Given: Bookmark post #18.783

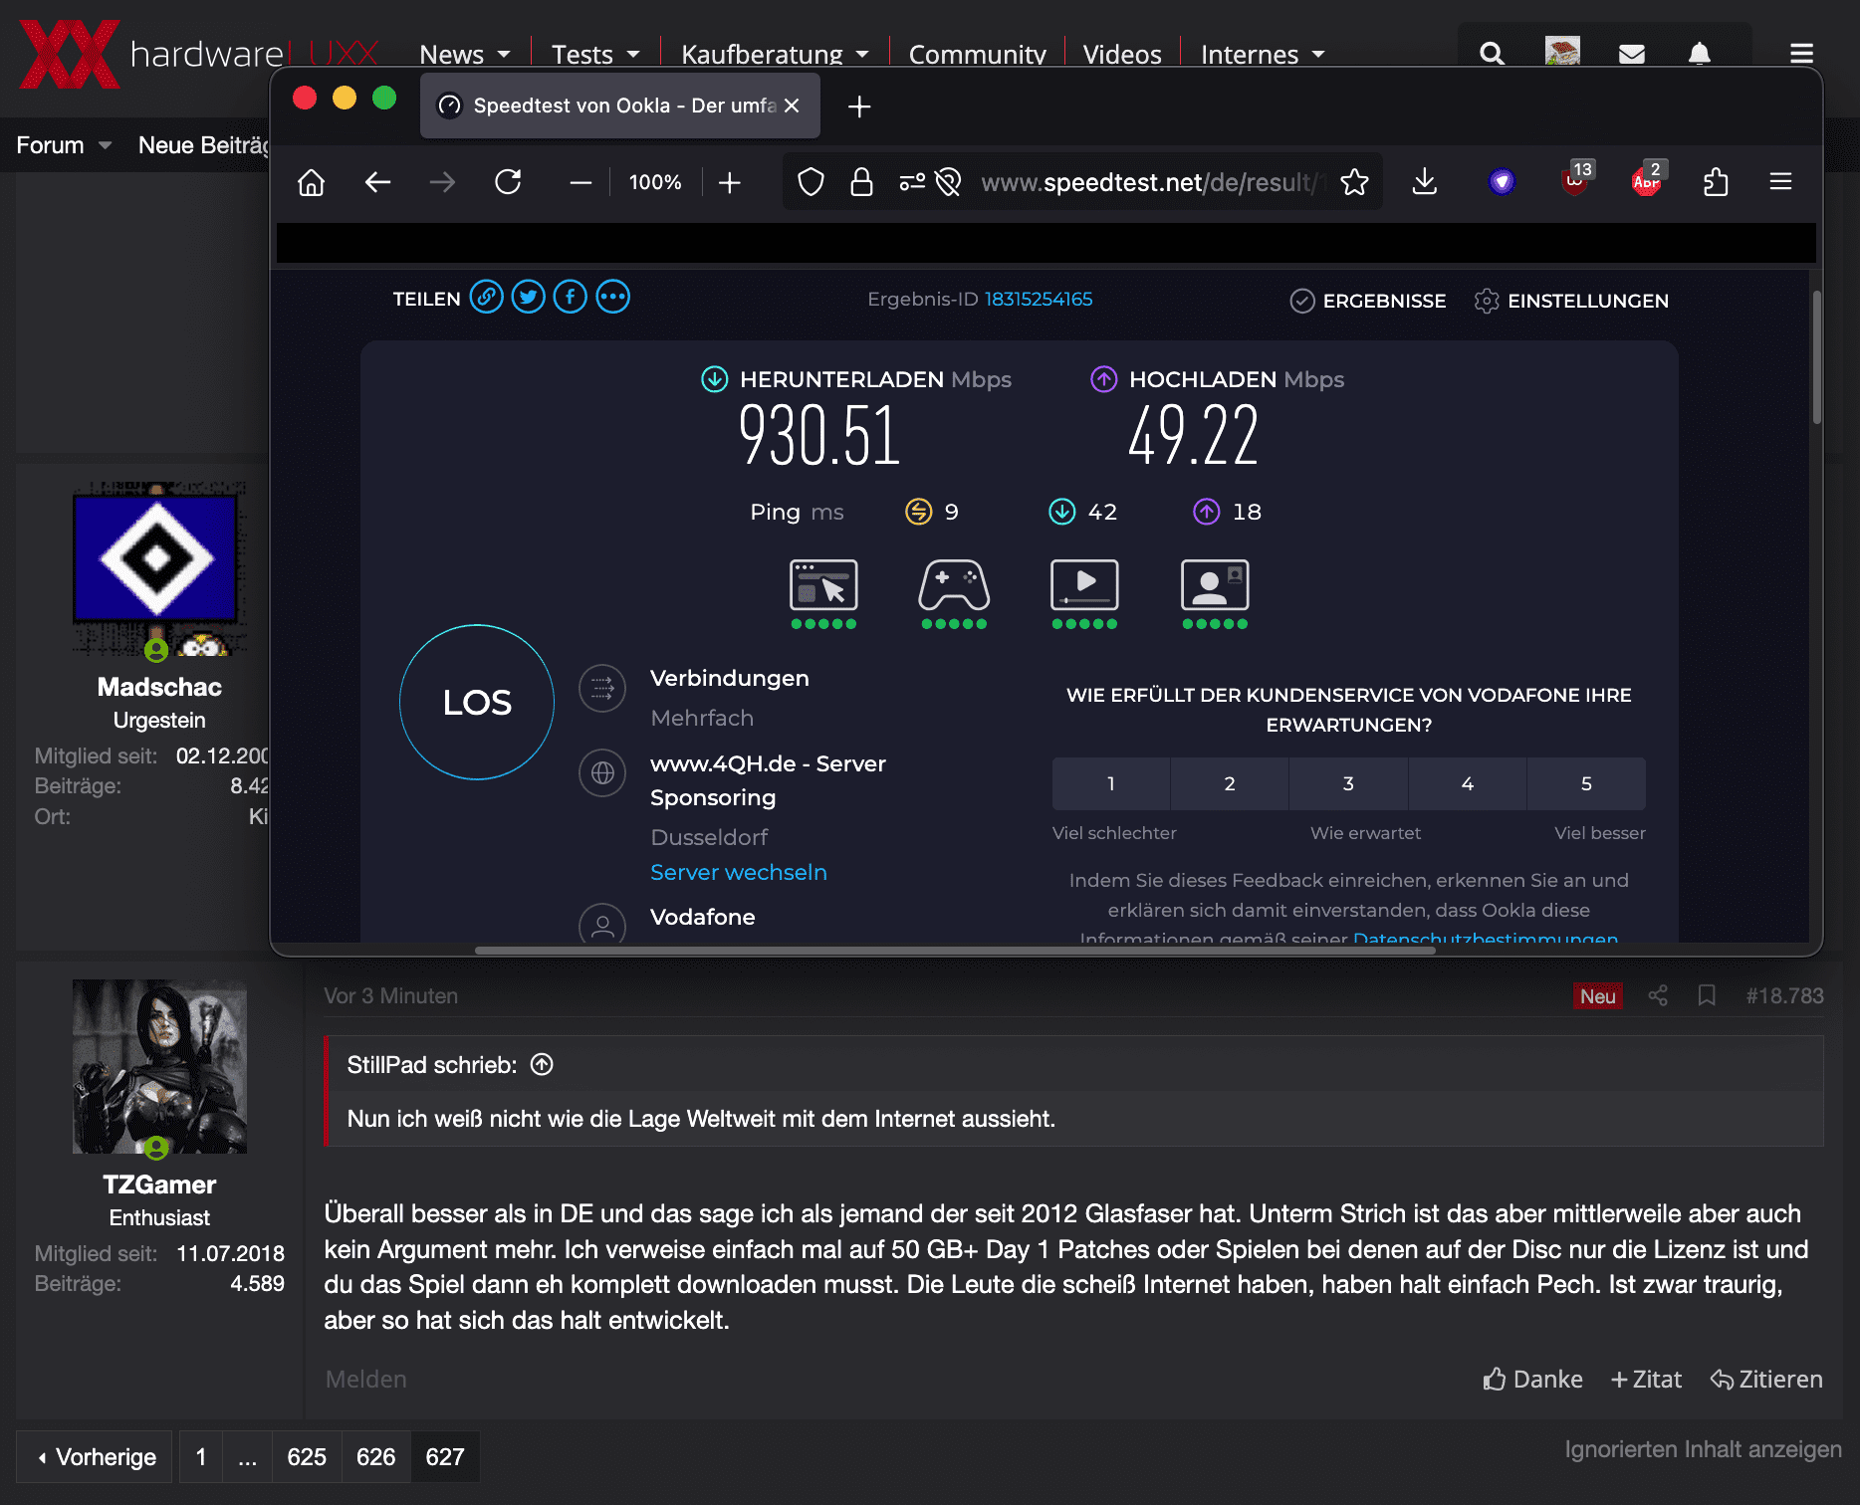Looking at the screenshot, I should [x=1707, y=995].
